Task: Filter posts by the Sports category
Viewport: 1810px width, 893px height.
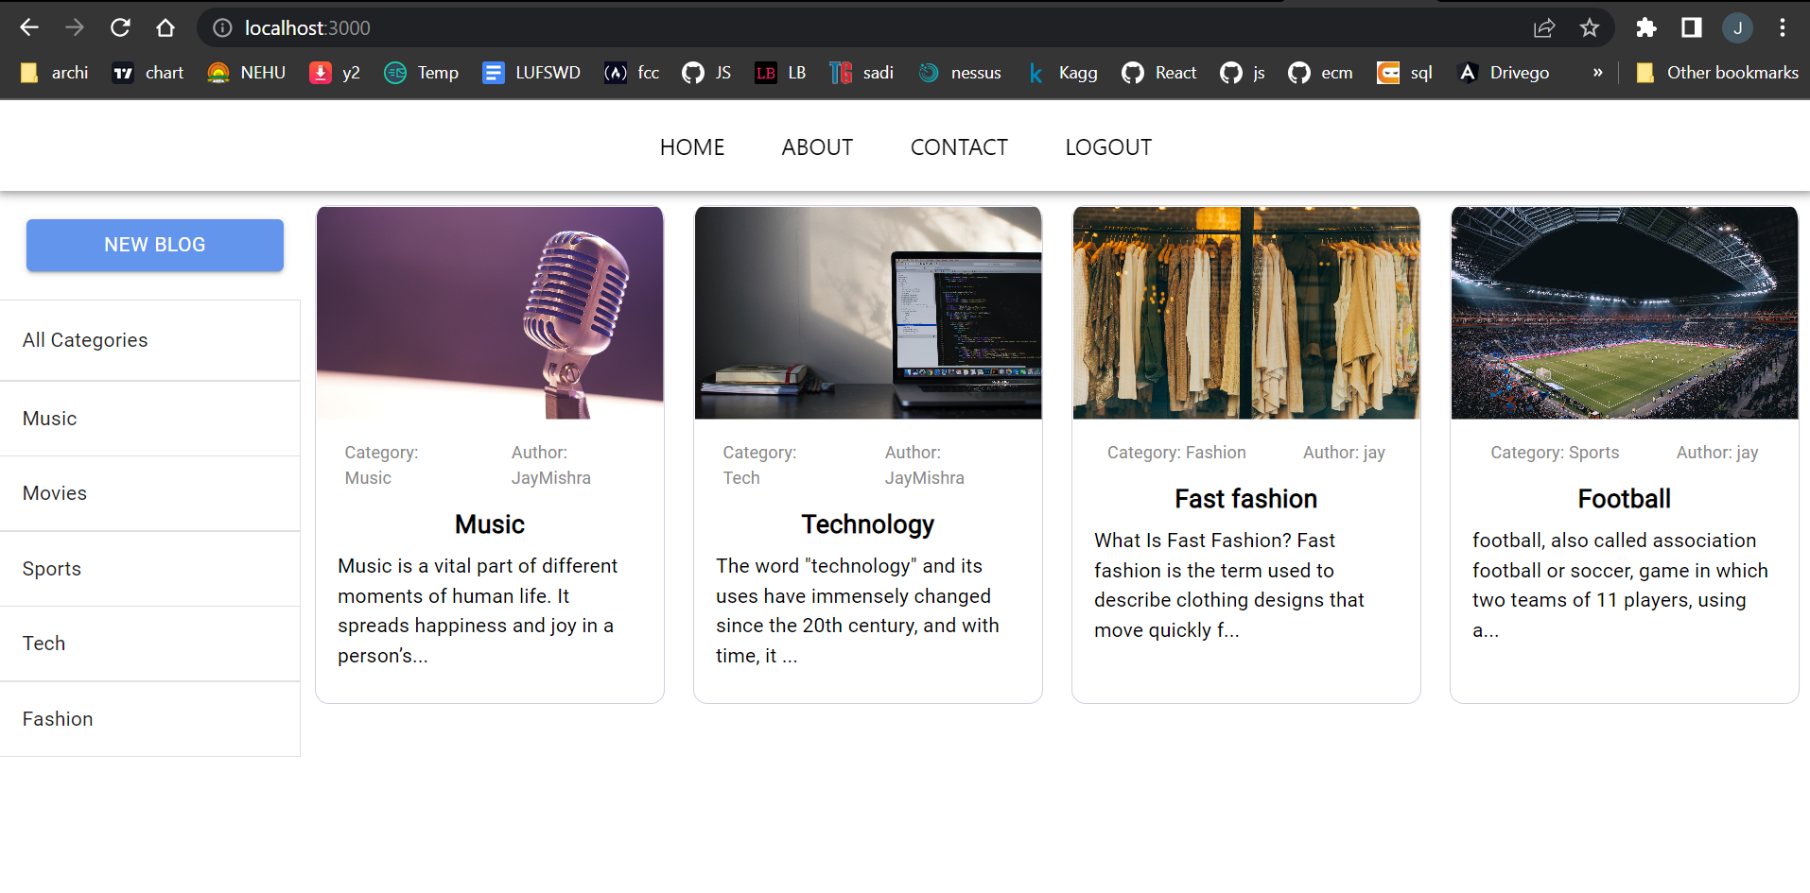Action: pyautogui.click(x=51, y=568)
